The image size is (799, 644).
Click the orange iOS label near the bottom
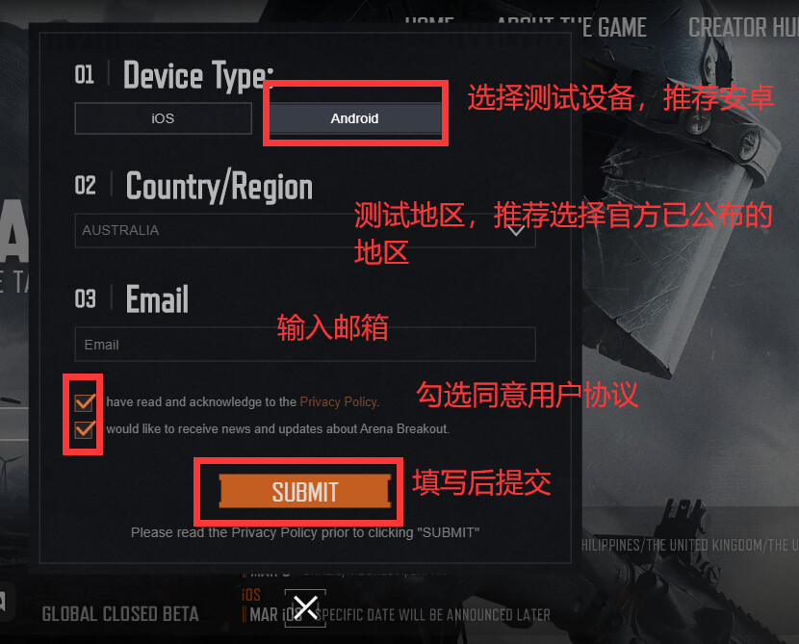pos(251,595)
